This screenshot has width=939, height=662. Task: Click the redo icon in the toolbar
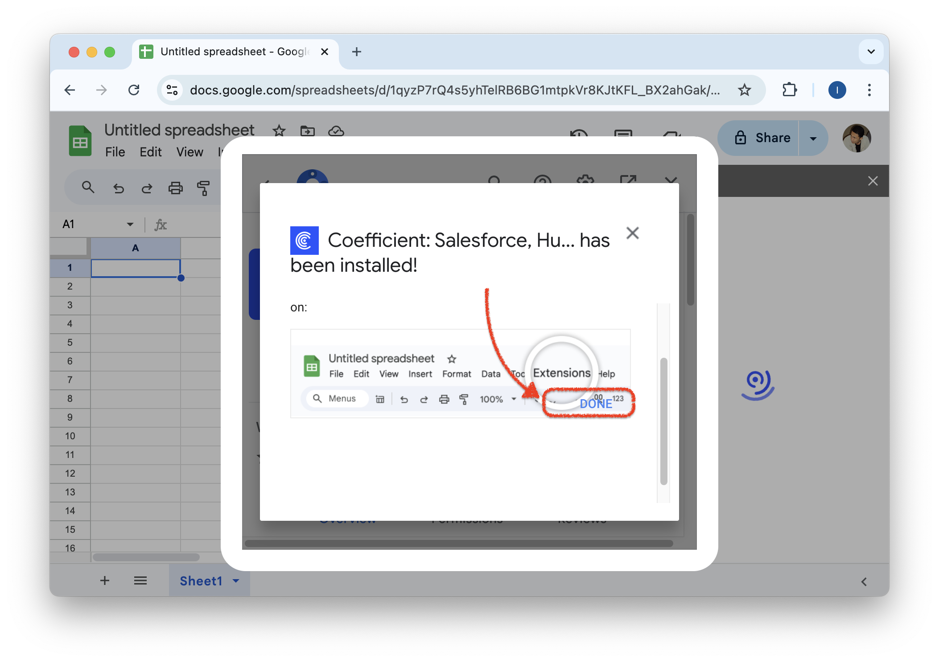tap(147, 188)
